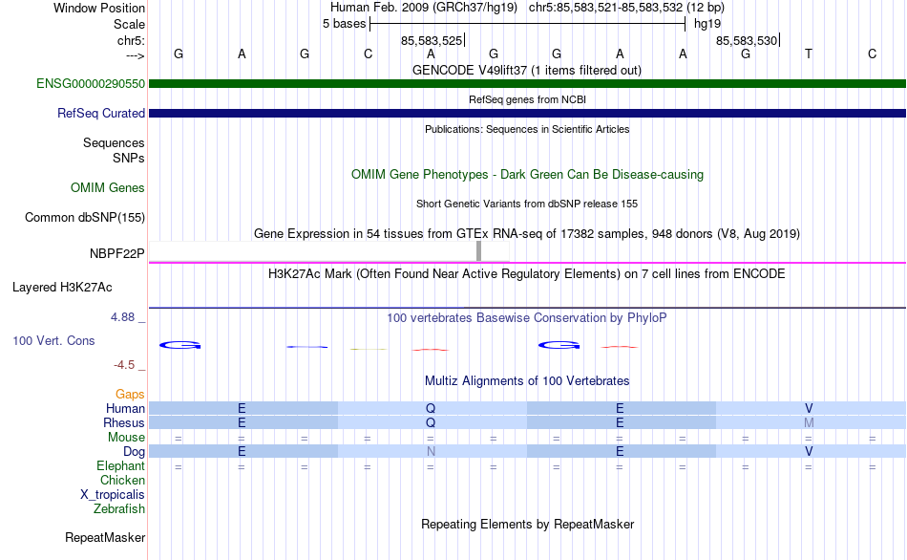Click the OMIM Genes track label

point(108,187)
